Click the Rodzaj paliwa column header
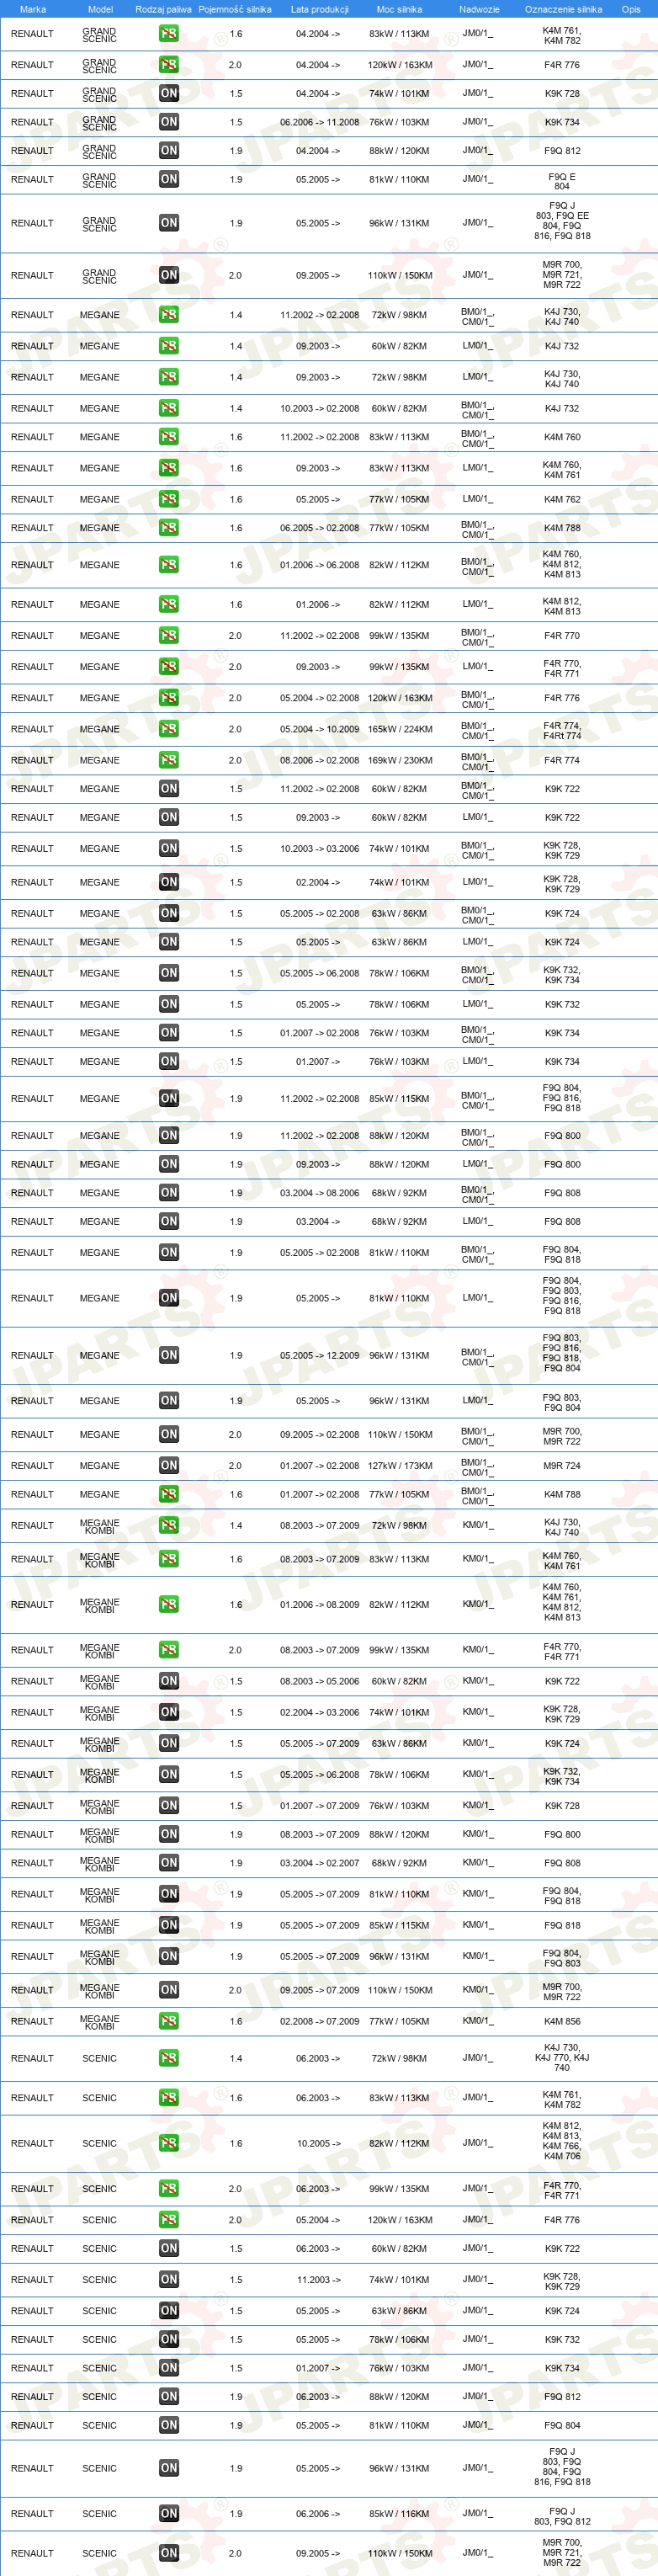This screenshot has width=658, height=2576. (163, 9)
